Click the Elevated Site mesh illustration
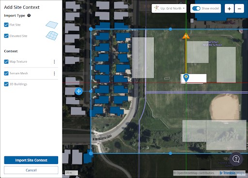The height and width of the screenshot is (178, 248). 52,36
